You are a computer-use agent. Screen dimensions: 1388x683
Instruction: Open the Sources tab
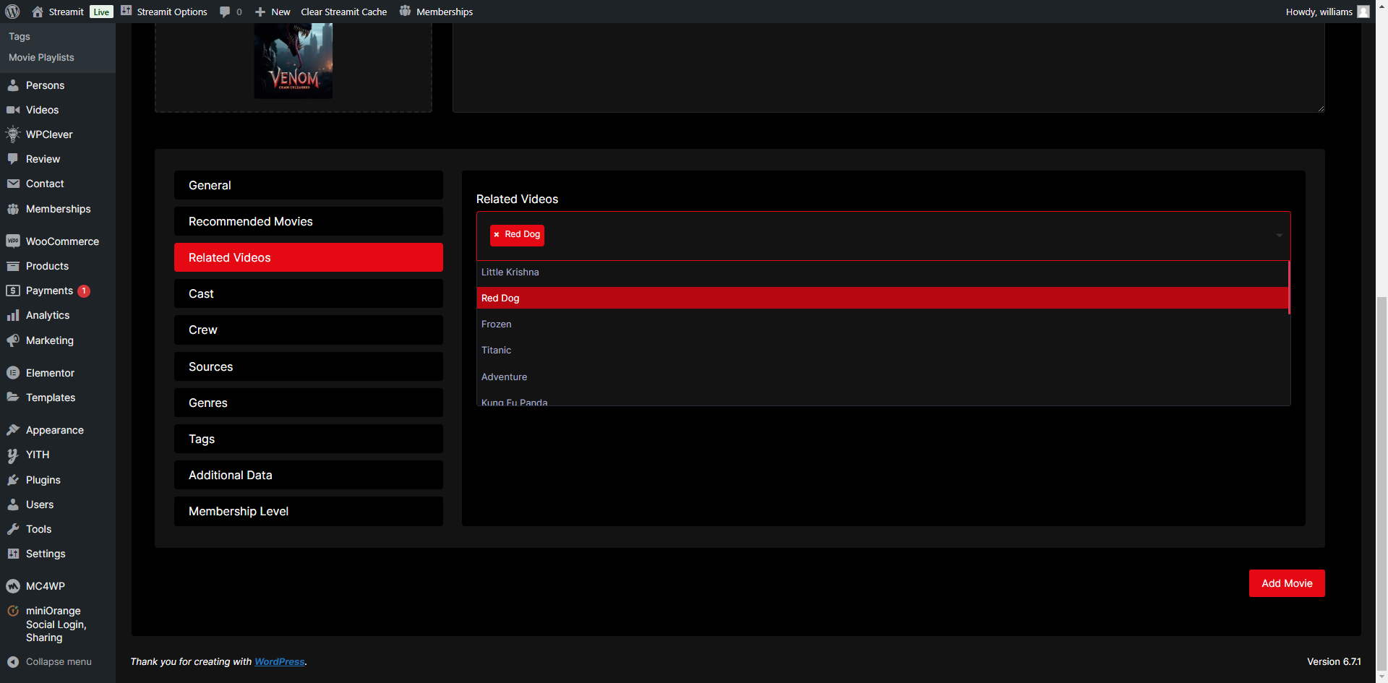point(309,366)
